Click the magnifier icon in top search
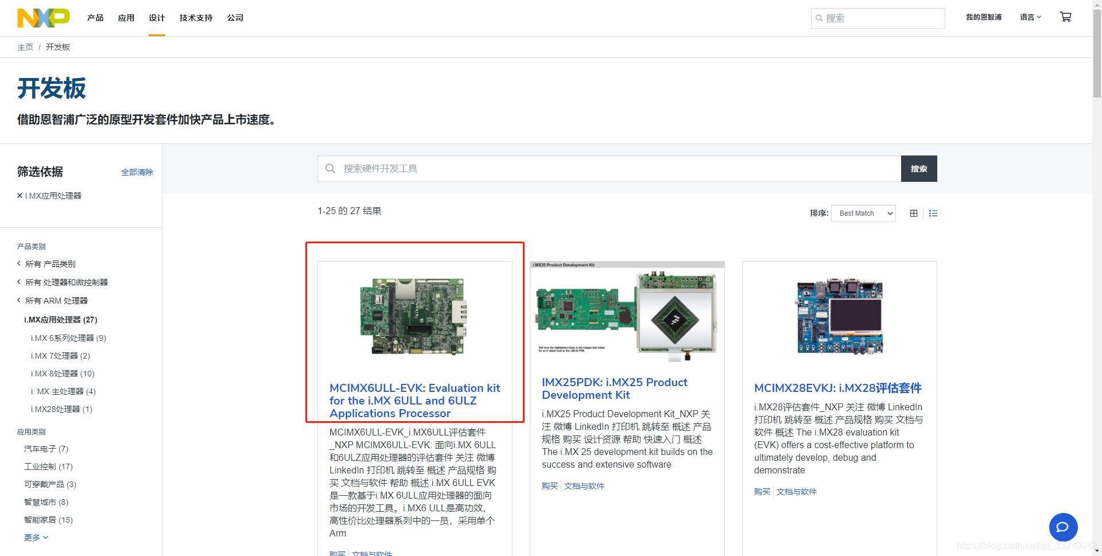Viewport: 1102px width, 556px height. (819, 18)
